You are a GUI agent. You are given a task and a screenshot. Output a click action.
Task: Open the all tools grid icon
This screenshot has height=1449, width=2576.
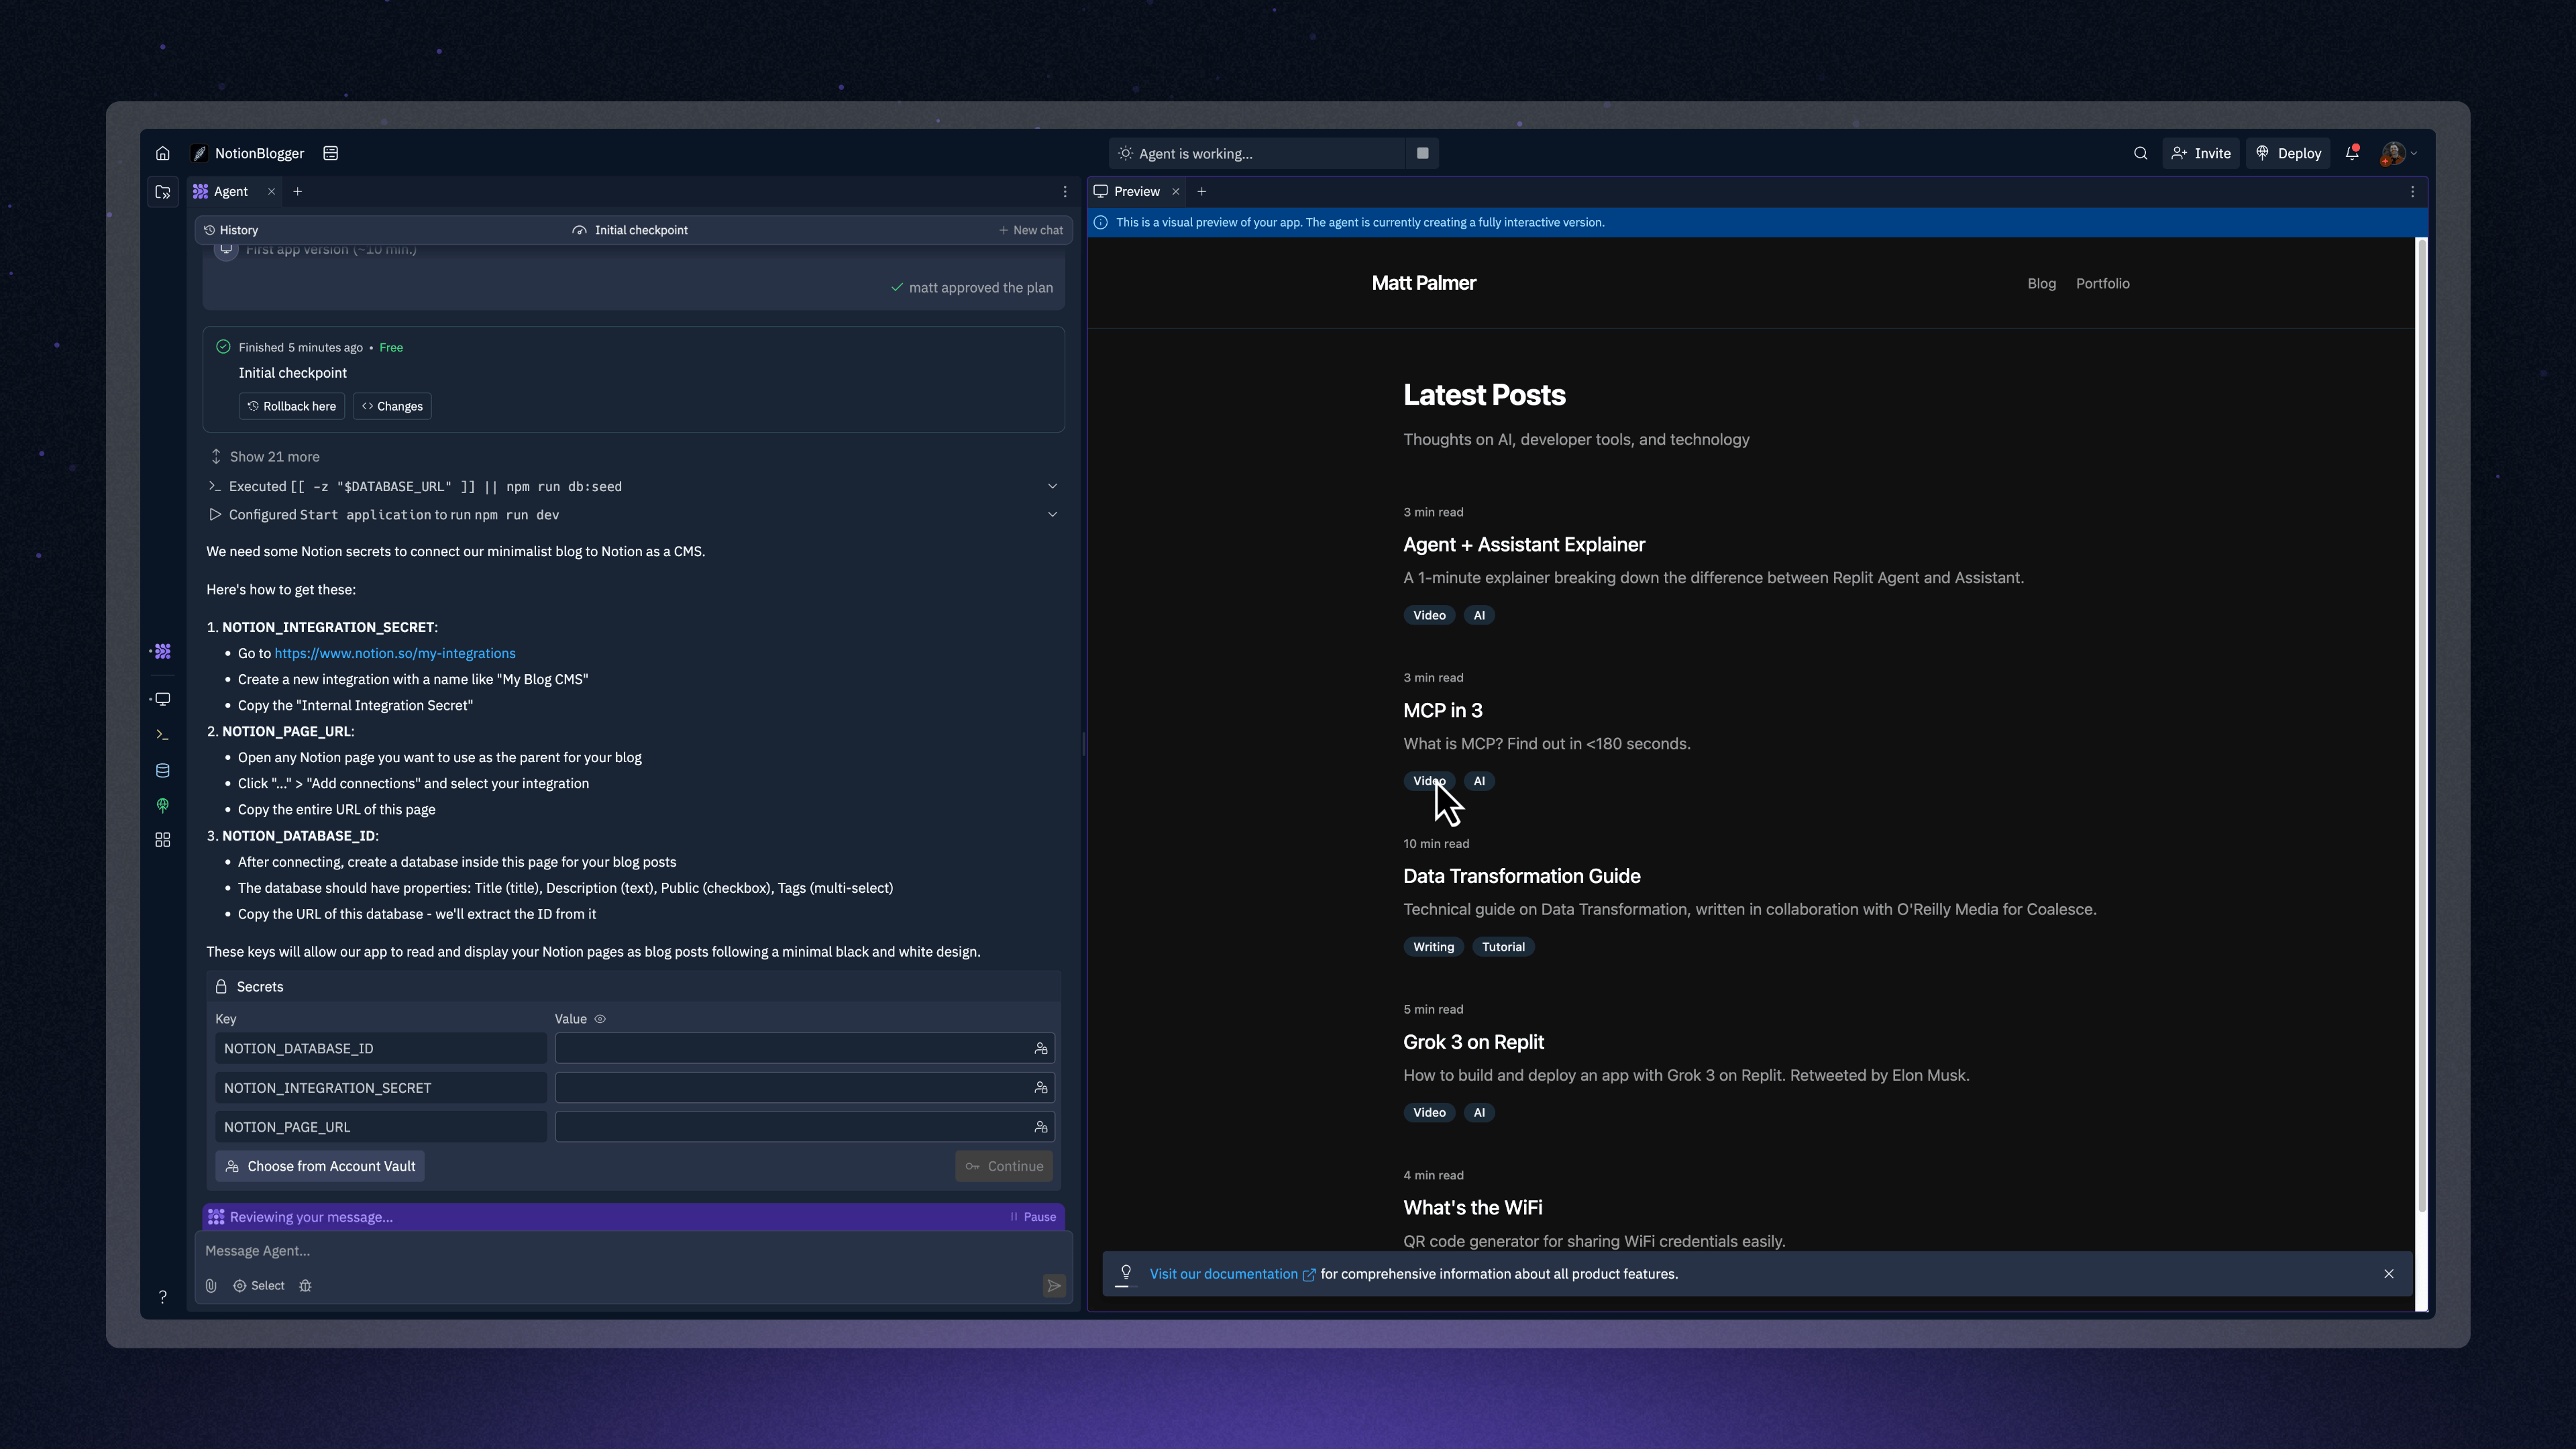pos(163,840)
